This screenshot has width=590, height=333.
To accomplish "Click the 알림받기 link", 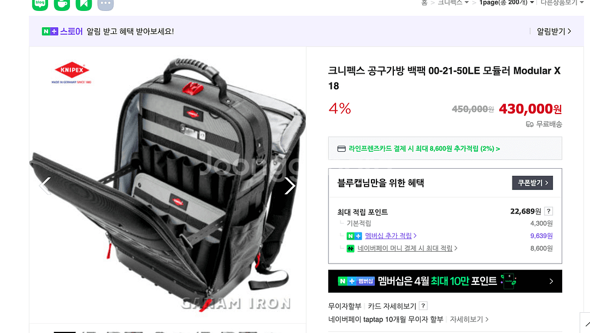I will click(x=554, y=32).
